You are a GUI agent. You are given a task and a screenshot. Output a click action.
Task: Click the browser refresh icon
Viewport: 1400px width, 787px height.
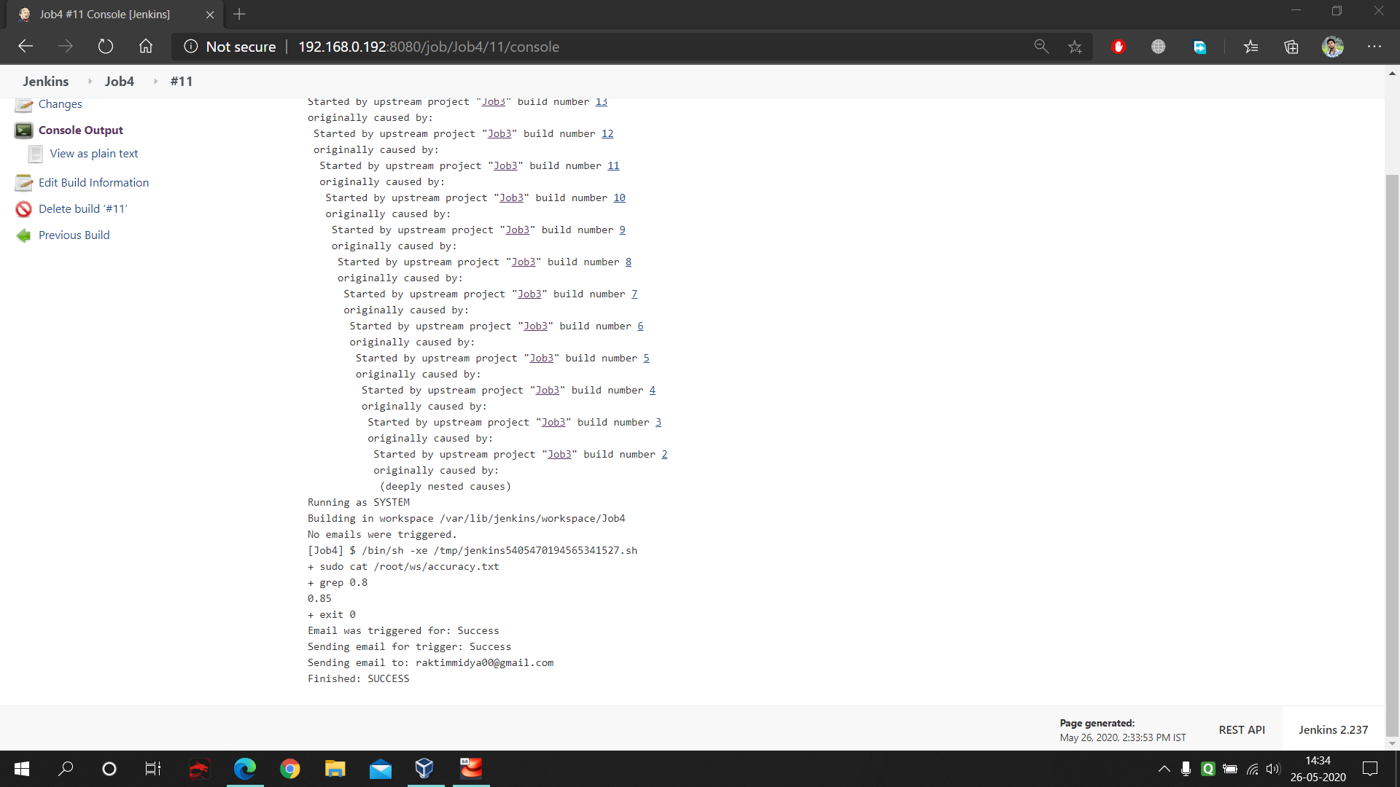click(x=106, y=47)
